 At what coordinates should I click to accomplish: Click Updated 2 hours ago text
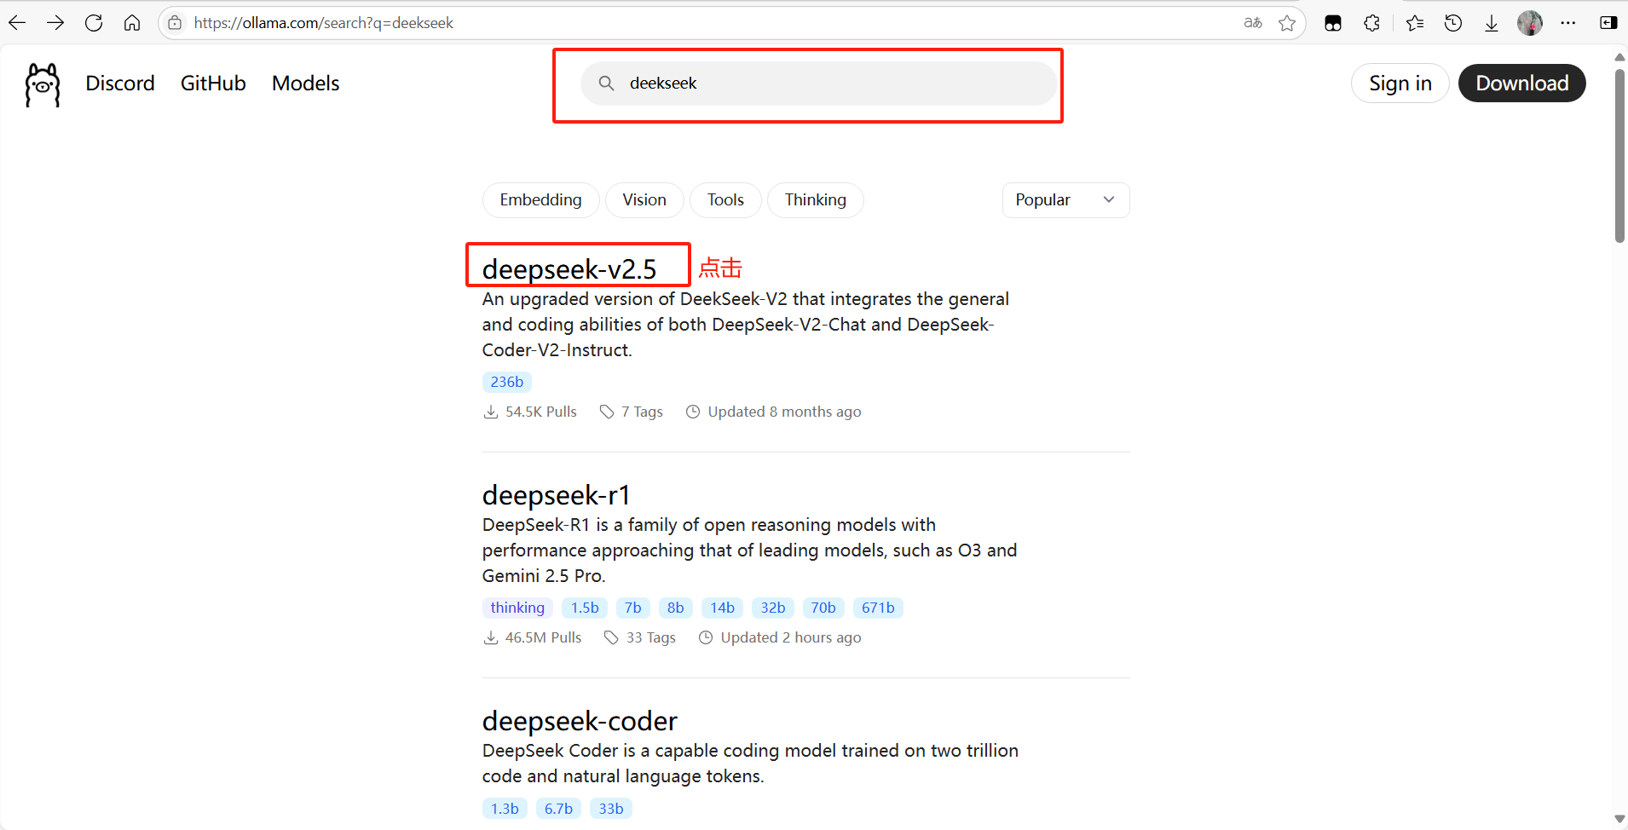click(x=791, y=637)
